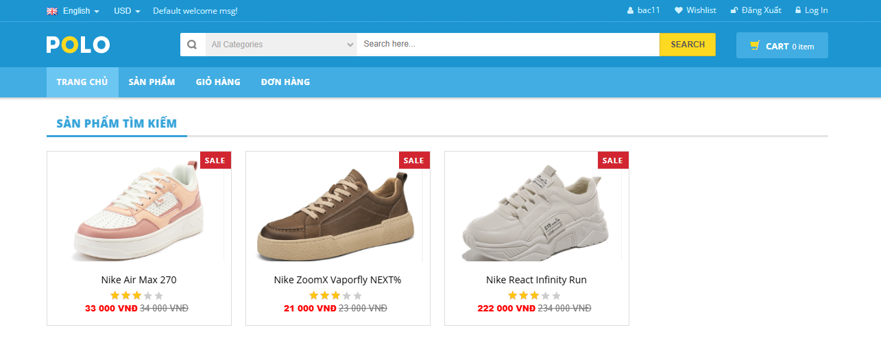Click the UK flag language icon
Viewport: 881px width, 345px height.
51,11
